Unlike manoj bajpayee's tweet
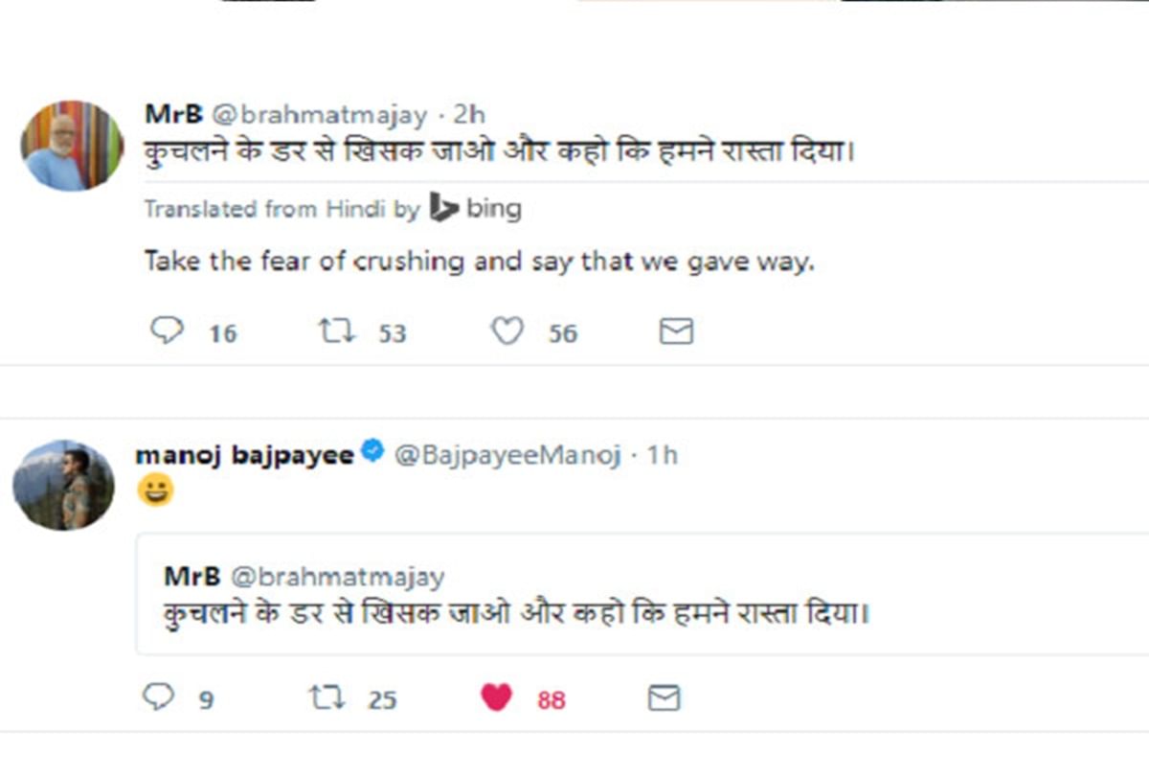 point(496,697)
